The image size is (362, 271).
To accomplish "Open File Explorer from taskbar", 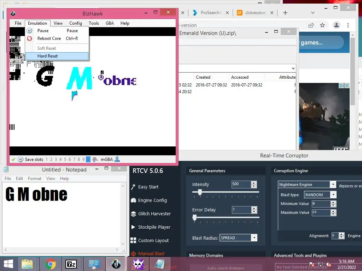I will 27,264.
